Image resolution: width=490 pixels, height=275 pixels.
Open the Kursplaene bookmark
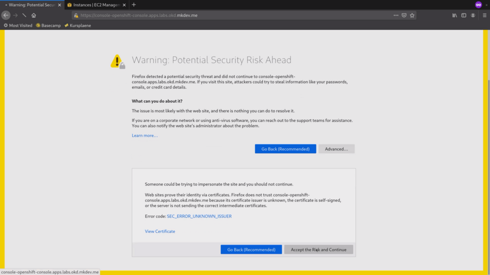[x=78, y=25]
